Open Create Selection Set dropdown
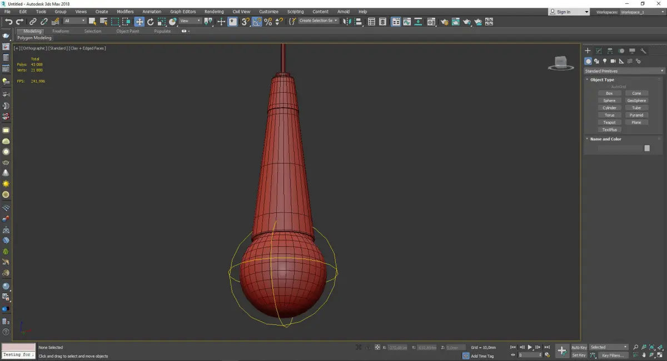The image size is (667, 361). point(318,21)
